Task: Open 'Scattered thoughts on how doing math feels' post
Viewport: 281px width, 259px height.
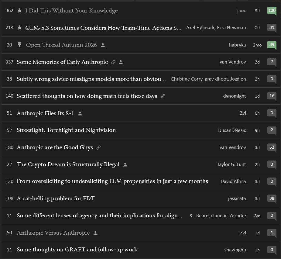Action: coord(87,96)
